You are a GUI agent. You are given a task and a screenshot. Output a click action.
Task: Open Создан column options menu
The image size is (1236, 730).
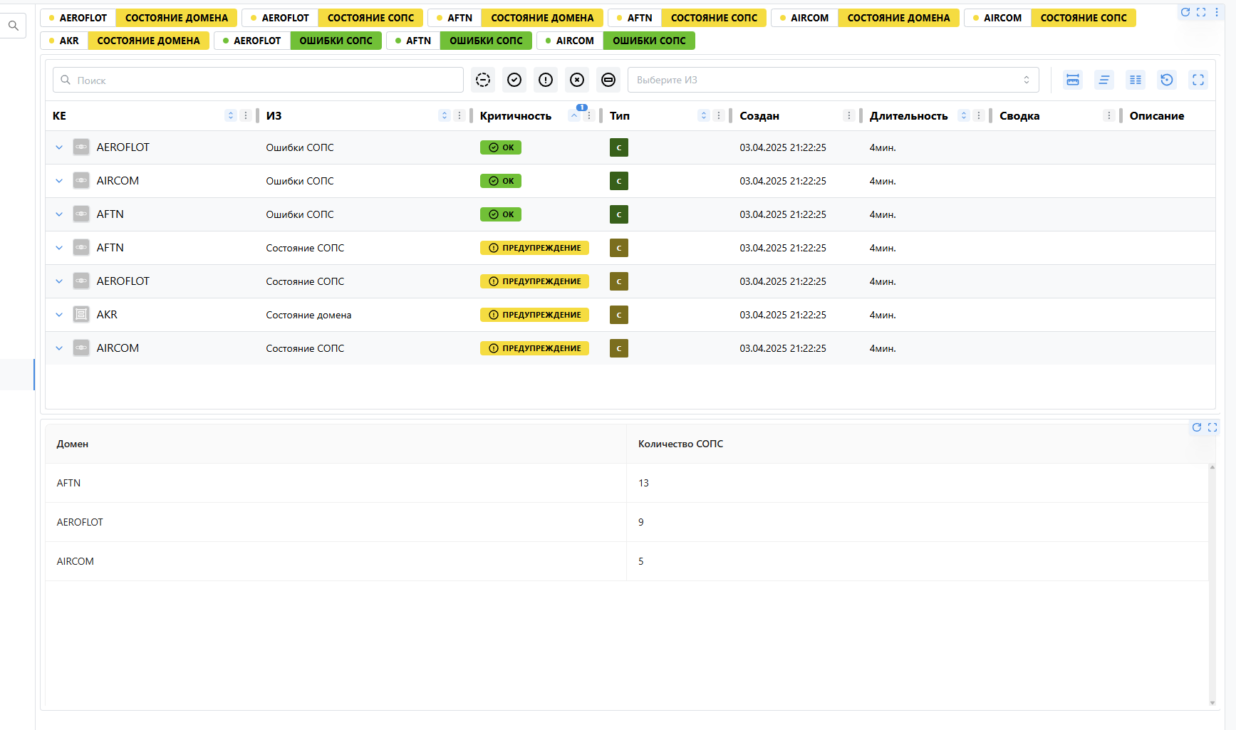[849, 115]
